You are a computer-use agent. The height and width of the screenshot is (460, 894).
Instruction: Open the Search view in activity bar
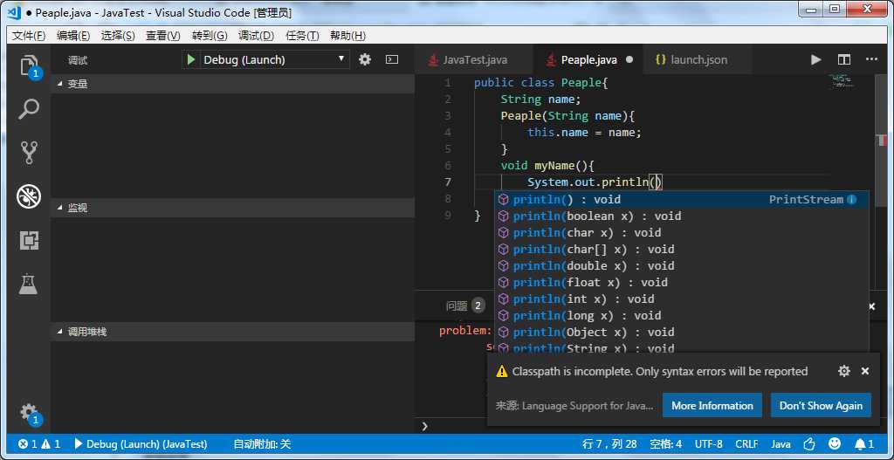[x=29, y=108]
